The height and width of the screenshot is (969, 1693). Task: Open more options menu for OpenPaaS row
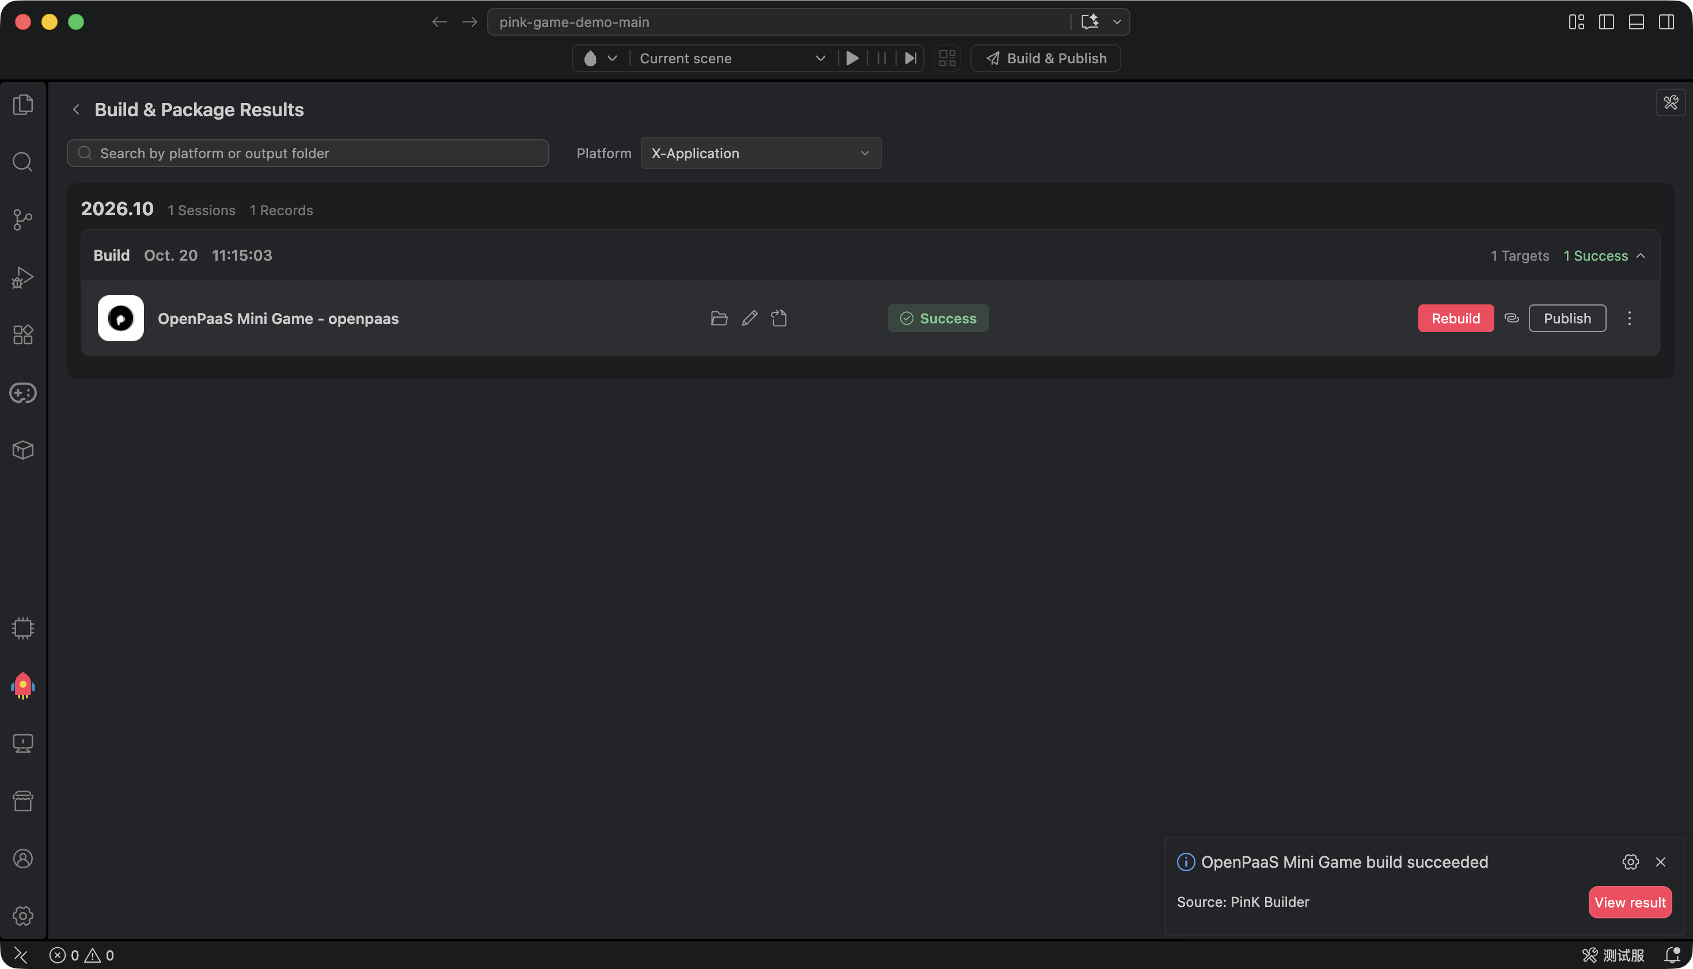click(x=1630, y=318)
